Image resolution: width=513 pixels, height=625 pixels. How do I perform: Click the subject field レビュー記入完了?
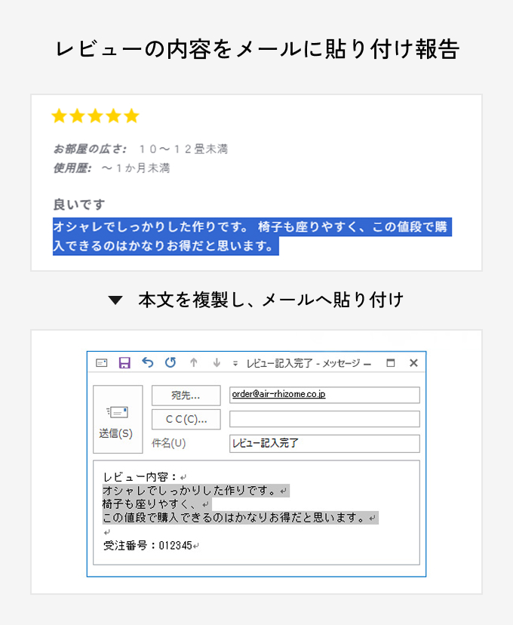click(324, 443)
